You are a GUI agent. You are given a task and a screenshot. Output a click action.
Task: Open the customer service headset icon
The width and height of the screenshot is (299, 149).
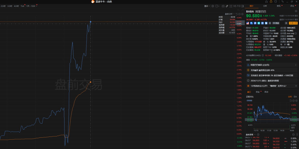[x=266, y=2]
